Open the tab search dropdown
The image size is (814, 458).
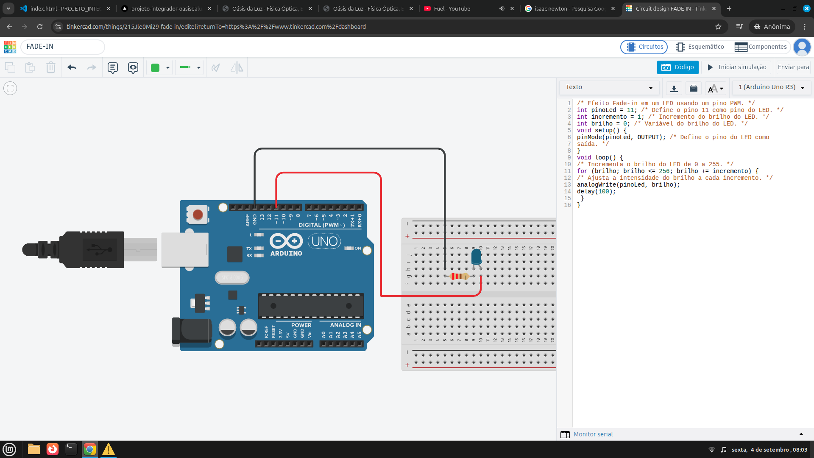pyautogui.click(x=8, y=8)
